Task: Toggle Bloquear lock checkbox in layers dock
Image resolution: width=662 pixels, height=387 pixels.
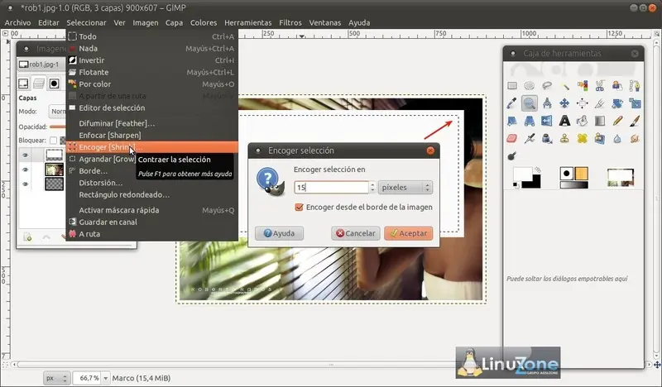Action: pyautogui.click(x=53, y=140)
